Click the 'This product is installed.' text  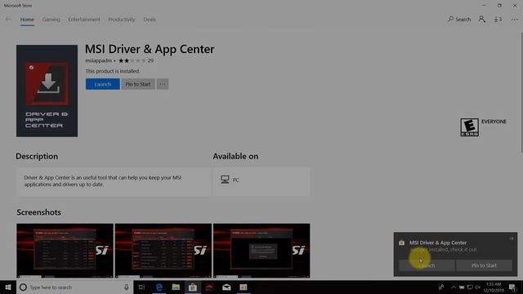[113, 71]
